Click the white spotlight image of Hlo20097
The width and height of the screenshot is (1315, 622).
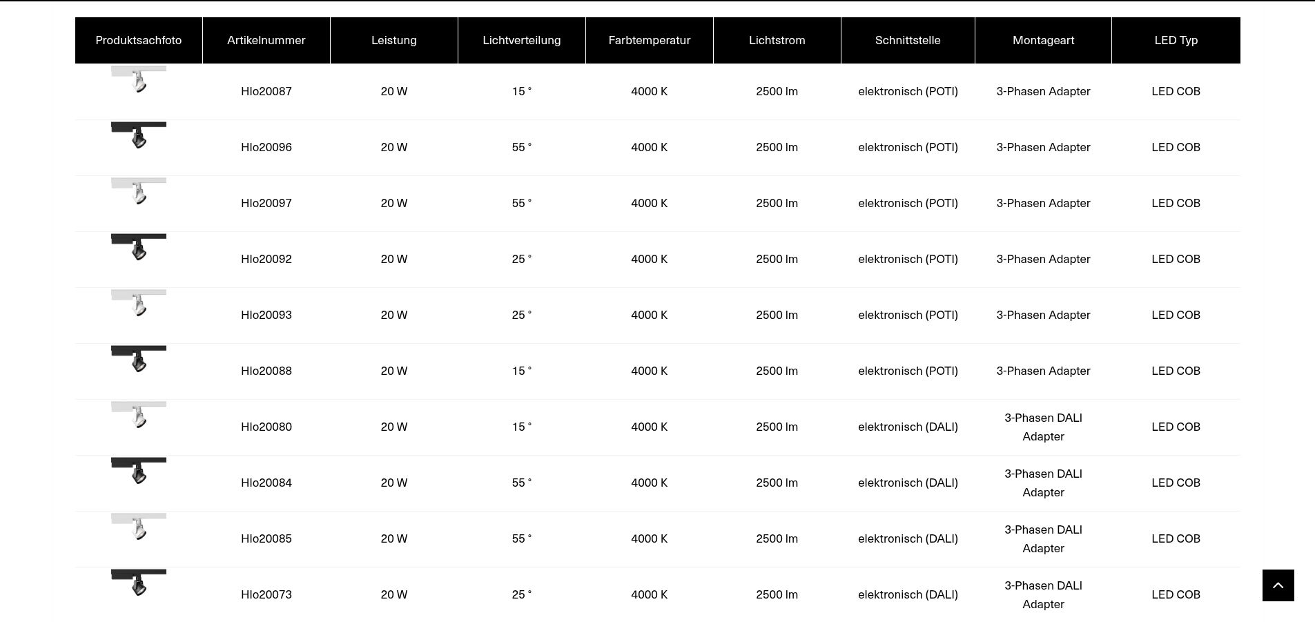139,191
